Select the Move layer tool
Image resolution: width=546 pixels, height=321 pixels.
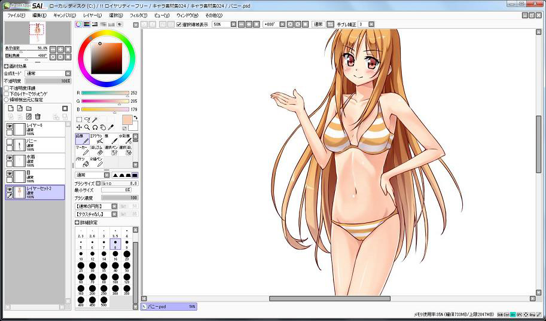point(79,127)
